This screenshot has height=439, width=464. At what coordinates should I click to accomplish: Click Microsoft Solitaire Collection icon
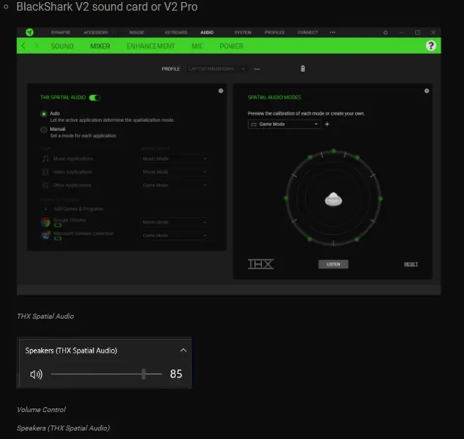[45, 235]
